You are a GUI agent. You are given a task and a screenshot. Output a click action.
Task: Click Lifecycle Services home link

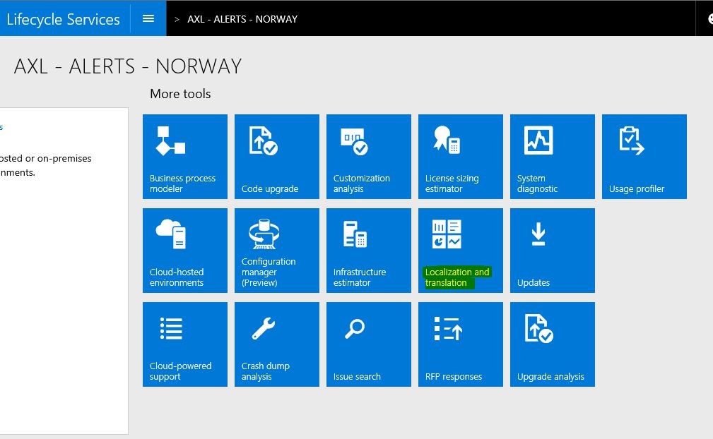point(64,19)
